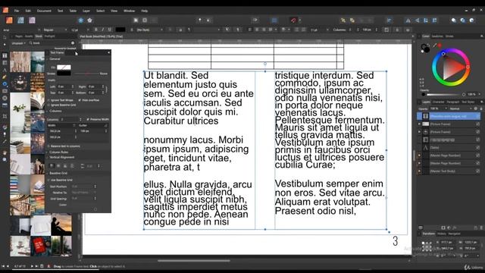Click the Underline formatting button
Screen dimensions: 485x273
pos(109,30)
